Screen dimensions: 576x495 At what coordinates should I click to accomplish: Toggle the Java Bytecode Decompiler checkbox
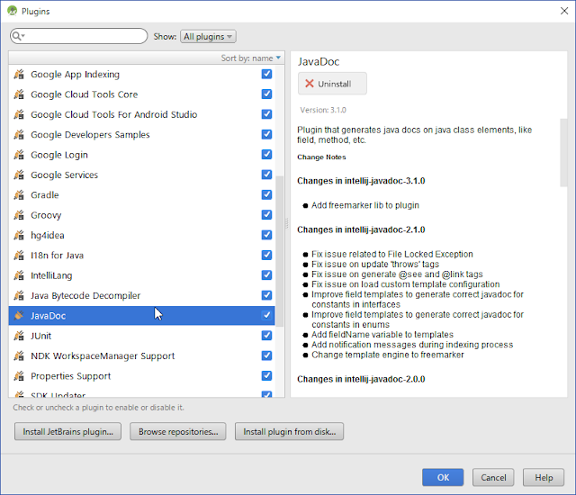tap(266, 295)
